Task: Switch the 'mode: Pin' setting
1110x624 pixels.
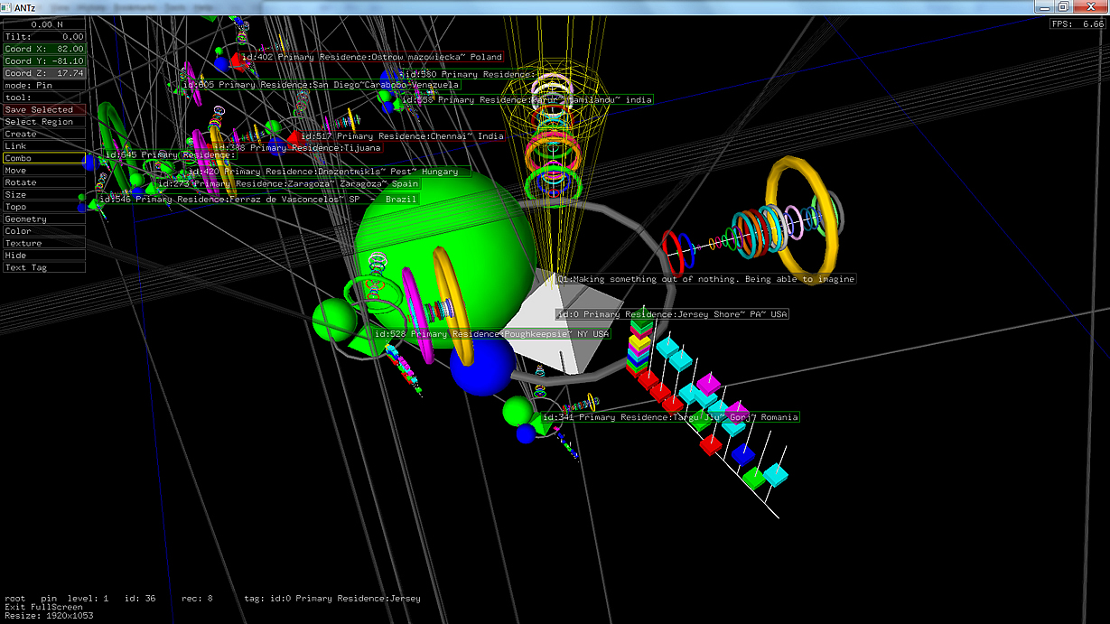Action: (43, 85)
